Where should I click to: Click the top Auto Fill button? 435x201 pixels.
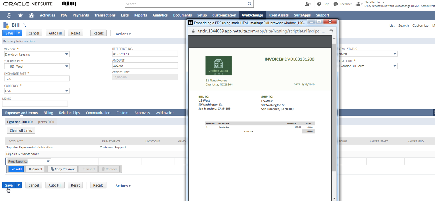tap(55, 33)
